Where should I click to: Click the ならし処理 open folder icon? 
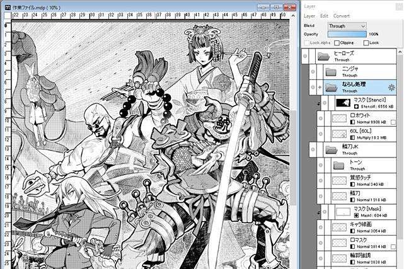332,88
